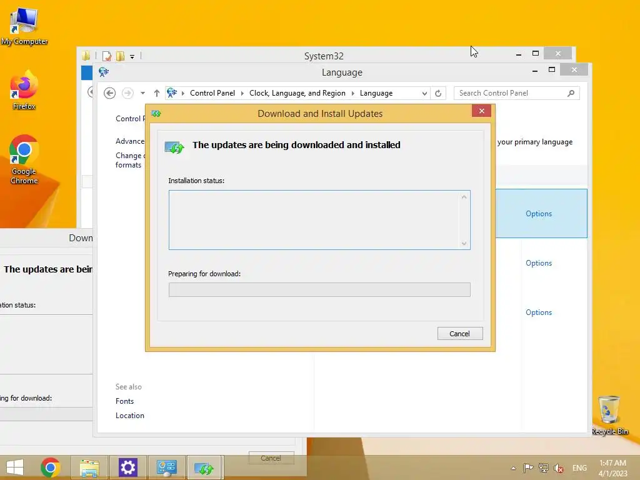
Task: Open the Fonts link under See also
Action: pyautogui.click(x=124, y=401)
